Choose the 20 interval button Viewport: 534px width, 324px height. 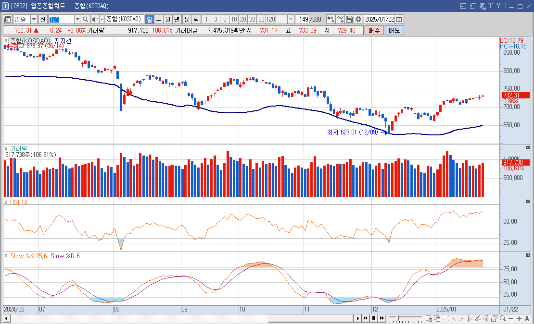pos(243,19)
